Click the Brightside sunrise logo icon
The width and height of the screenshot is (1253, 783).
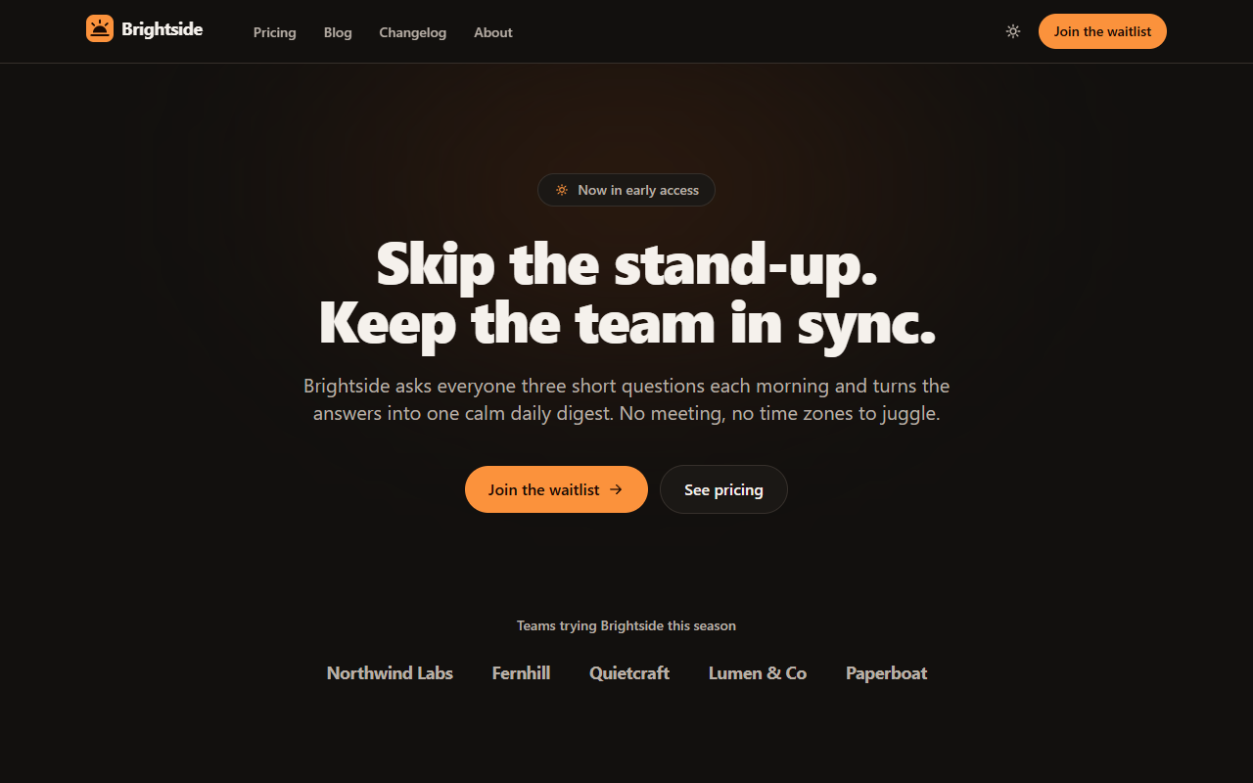pos(100,29)
